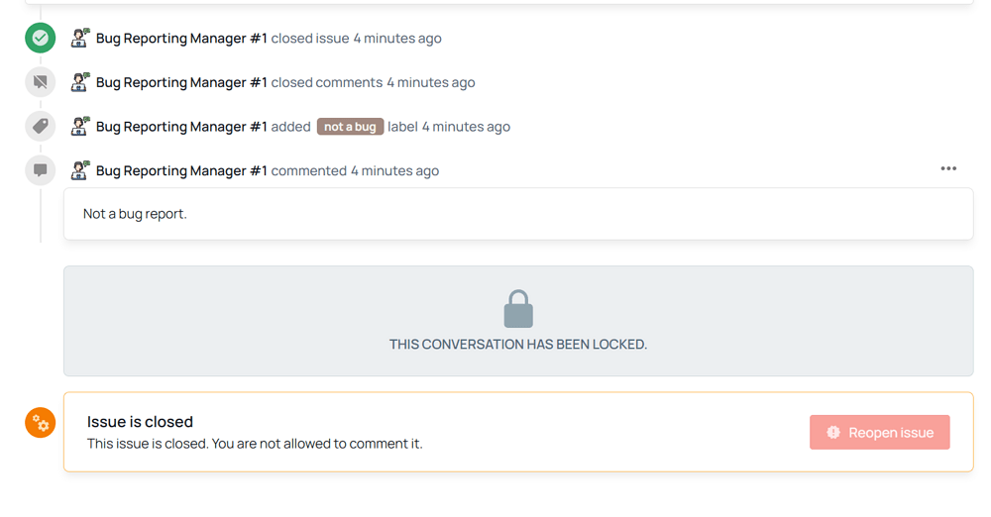Click the green closed-issue checkmark icon
The width and height of the screenshot is (991, 517).
click(x=40, y=38)
